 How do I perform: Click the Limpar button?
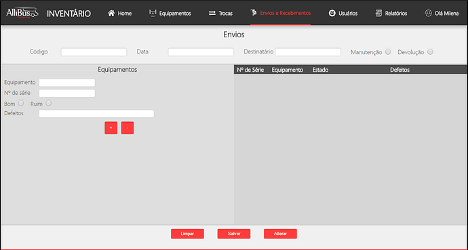[x=187, y=234]
